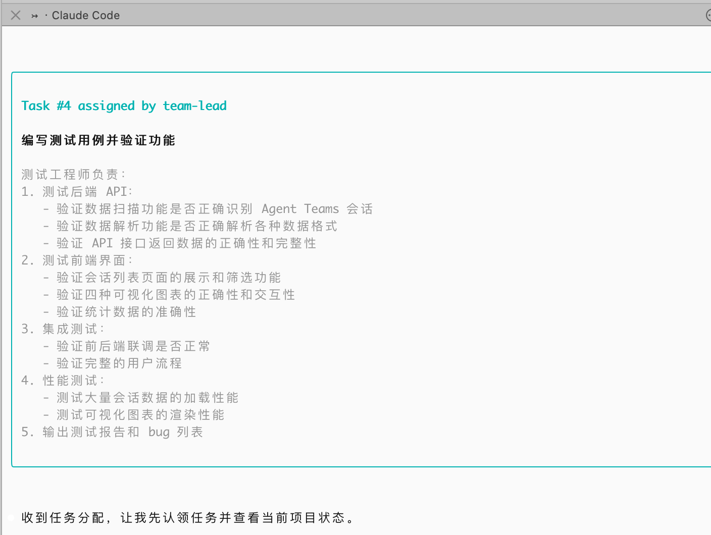Click the item '5. 输出测试报告和 bug 列表'

point(112,432)
